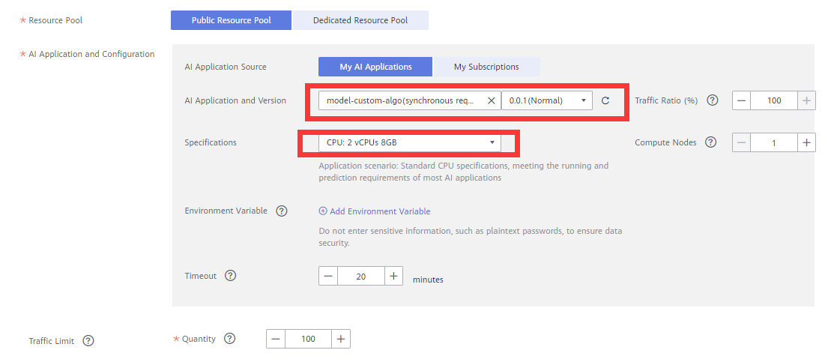Open the 0.0.1(Normal) version dropdown
Image resolution: width=831 pixels, height=356 pixels.
(x=547, y=100)
